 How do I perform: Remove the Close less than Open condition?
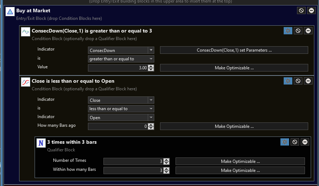(308, 81)
